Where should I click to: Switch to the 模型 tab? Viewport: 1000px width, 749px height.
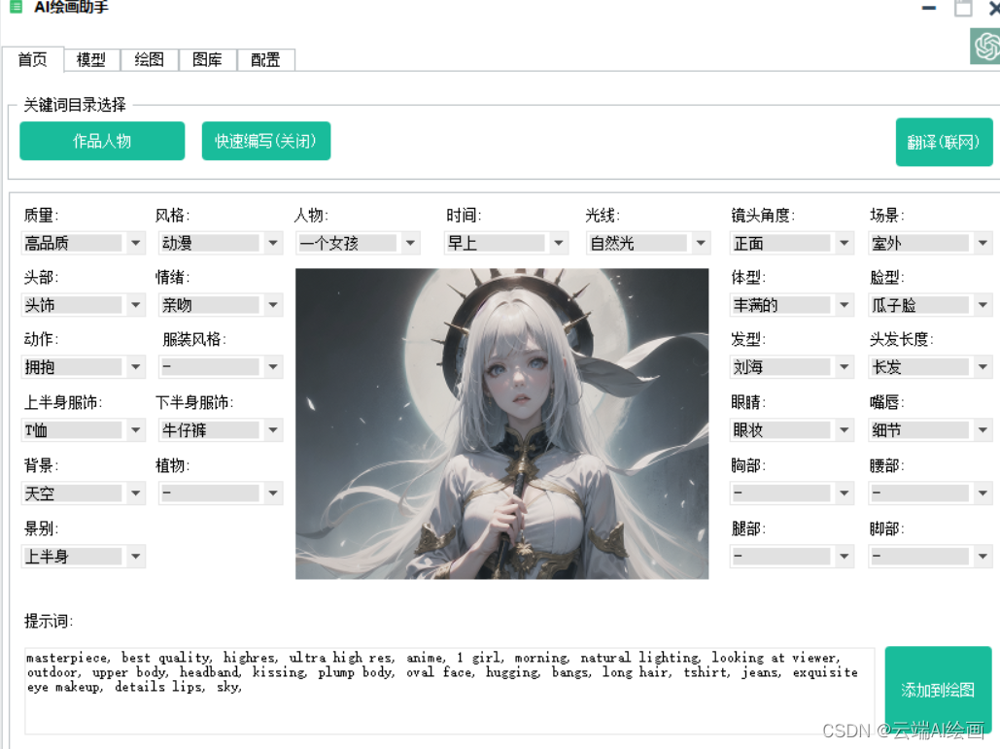(x=91, y=60)
